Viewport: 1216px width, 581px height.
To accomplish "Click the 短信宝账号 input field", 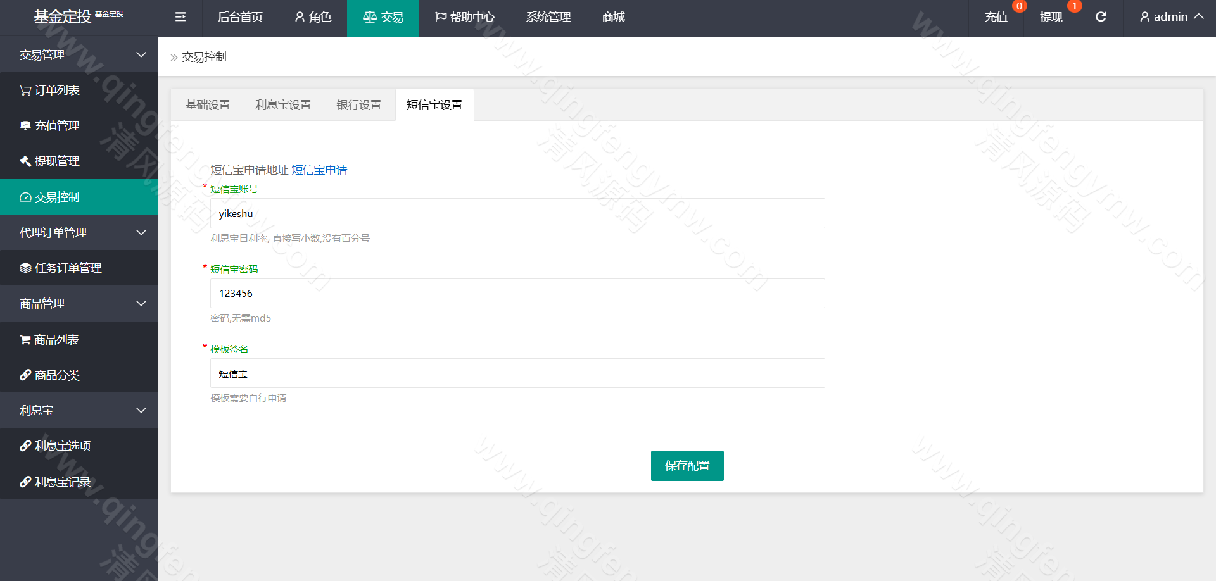I will click(517, 213).
